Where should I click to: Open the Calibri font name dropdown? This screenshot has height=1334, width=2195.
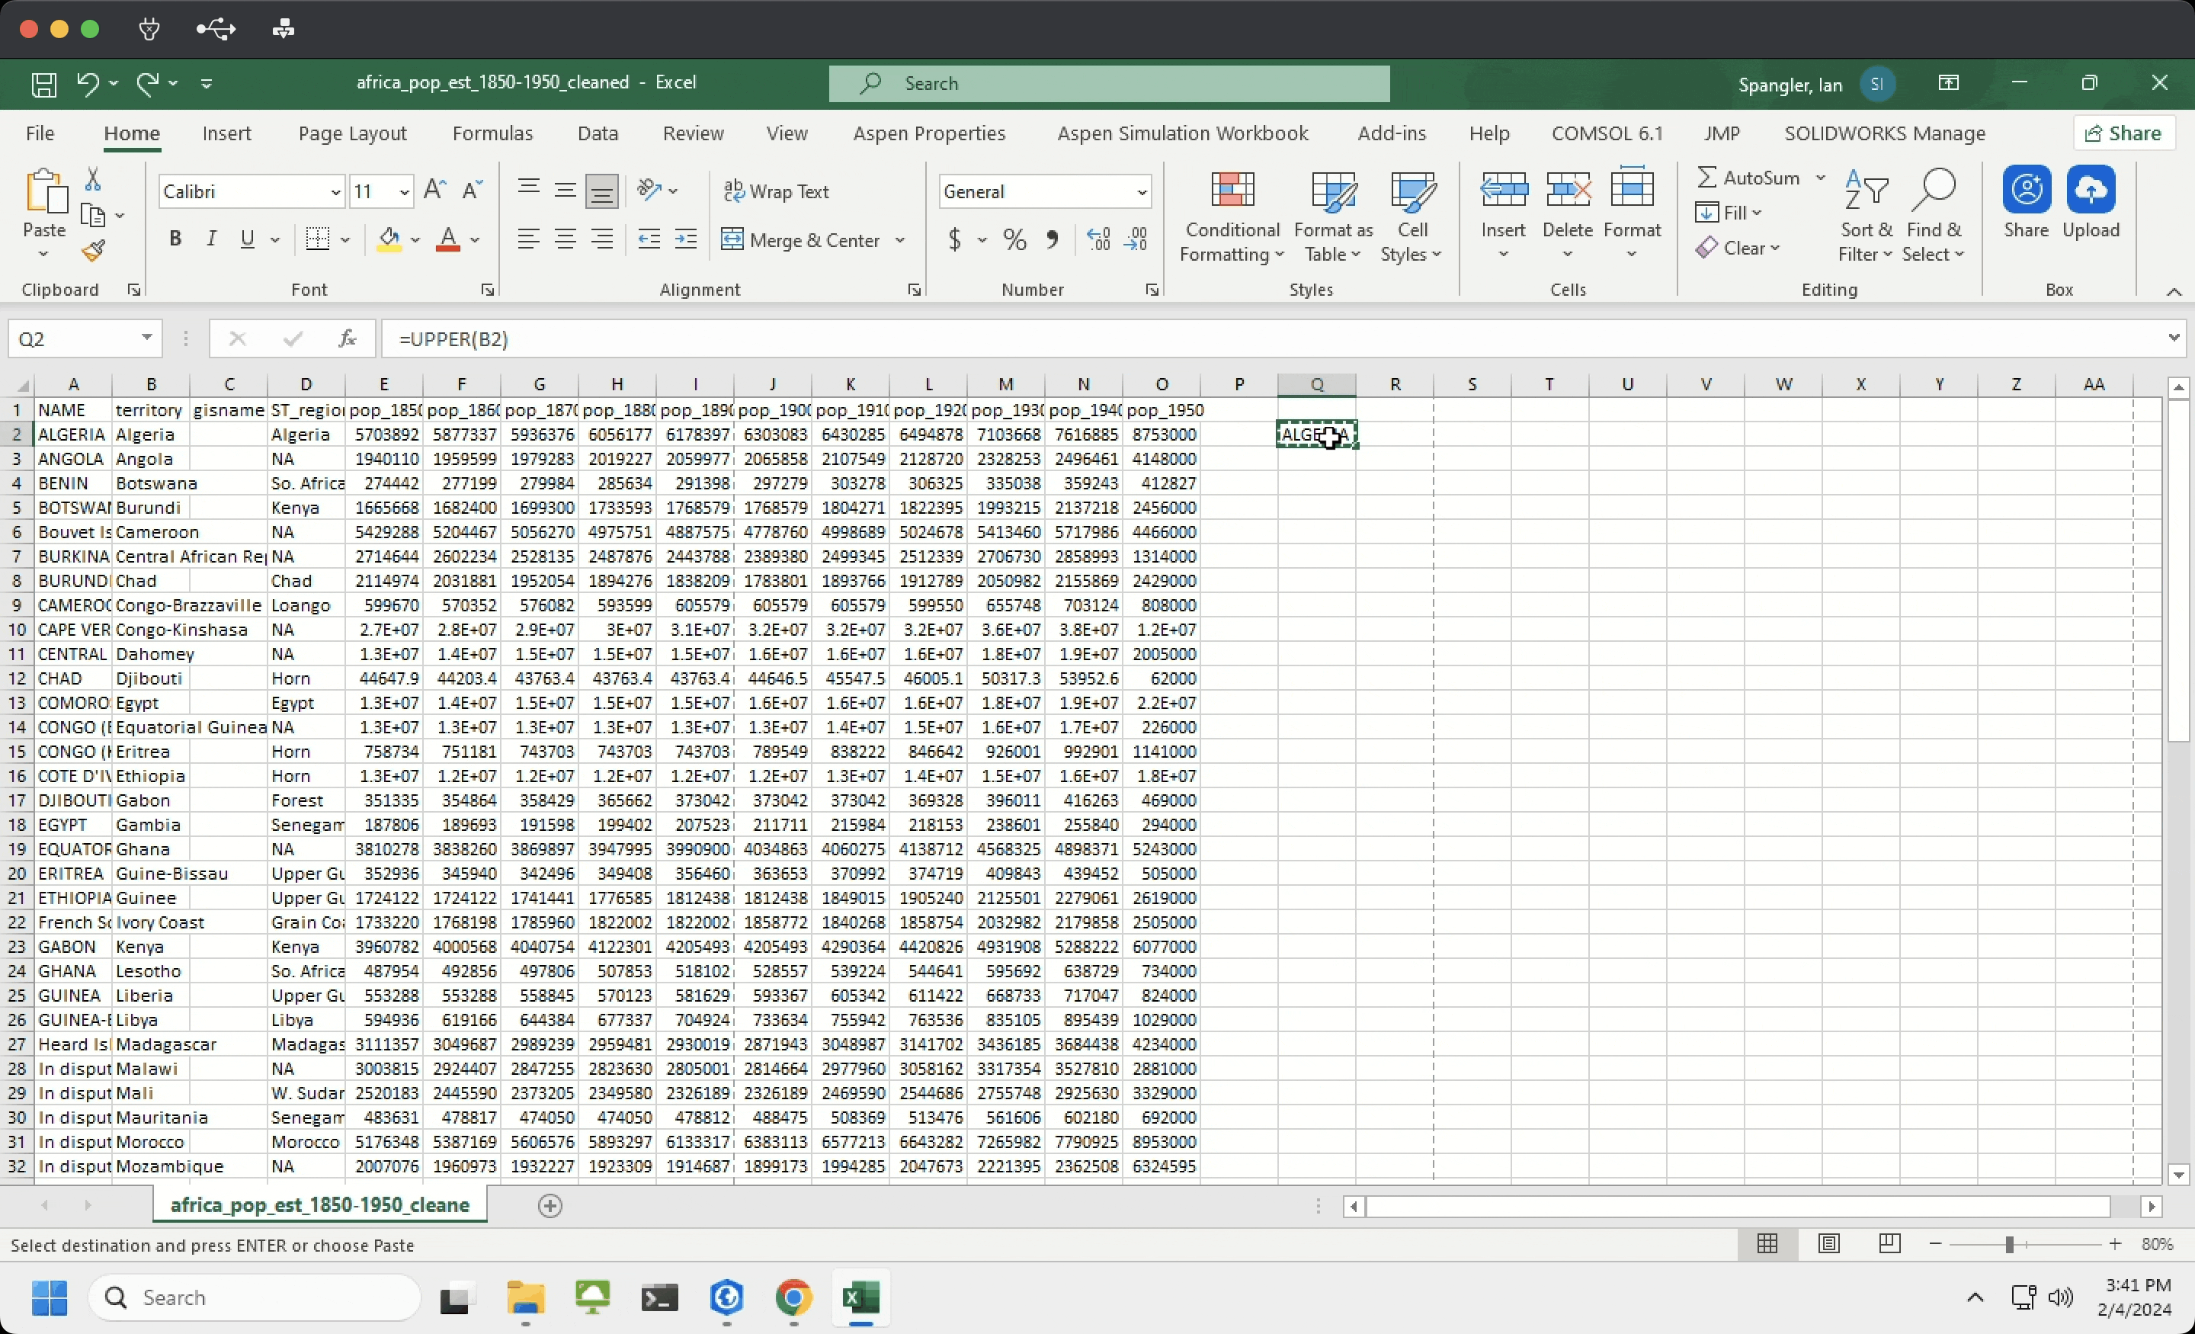pyautogui.click(x=335, y=191)
